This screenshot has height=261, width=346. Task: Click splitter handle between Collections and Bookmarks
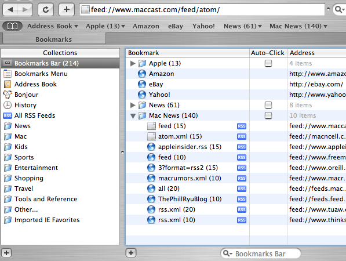[122, 152]
